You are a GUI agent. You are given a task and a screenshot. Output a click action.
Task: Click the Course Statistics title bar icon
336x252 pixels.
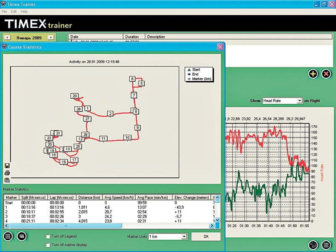point(4,47)
